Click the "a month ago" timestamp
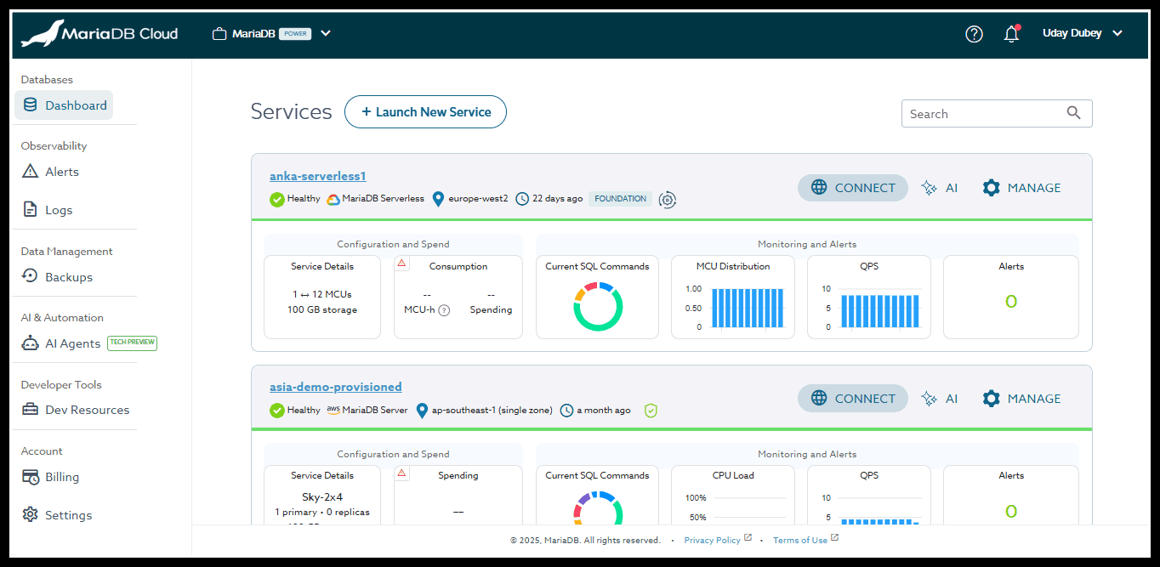This screenshot has height=567, width=1160. [x=604, y=410]
